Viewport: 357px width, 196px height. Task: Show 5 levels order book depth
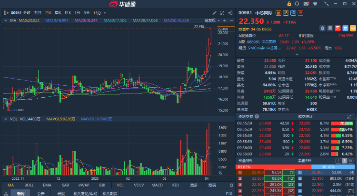coord(345,161)
